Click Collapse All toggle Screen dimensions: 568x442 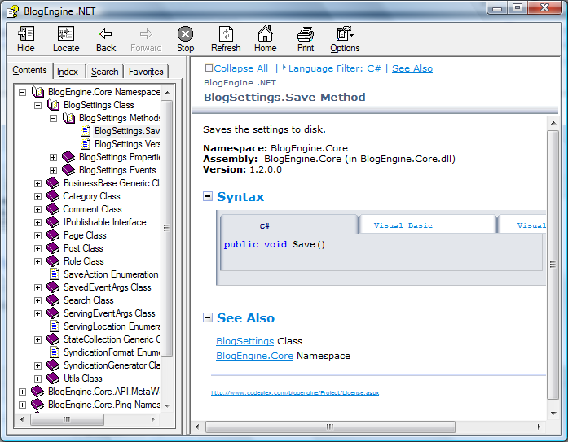tap(236, 68)
